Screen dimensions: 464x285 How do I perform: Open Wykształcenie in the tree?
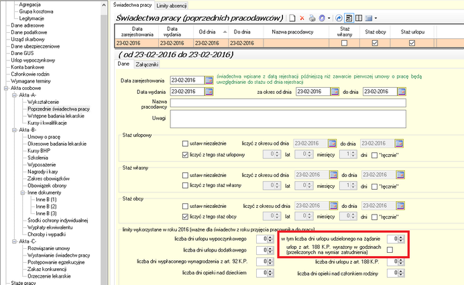43,102
